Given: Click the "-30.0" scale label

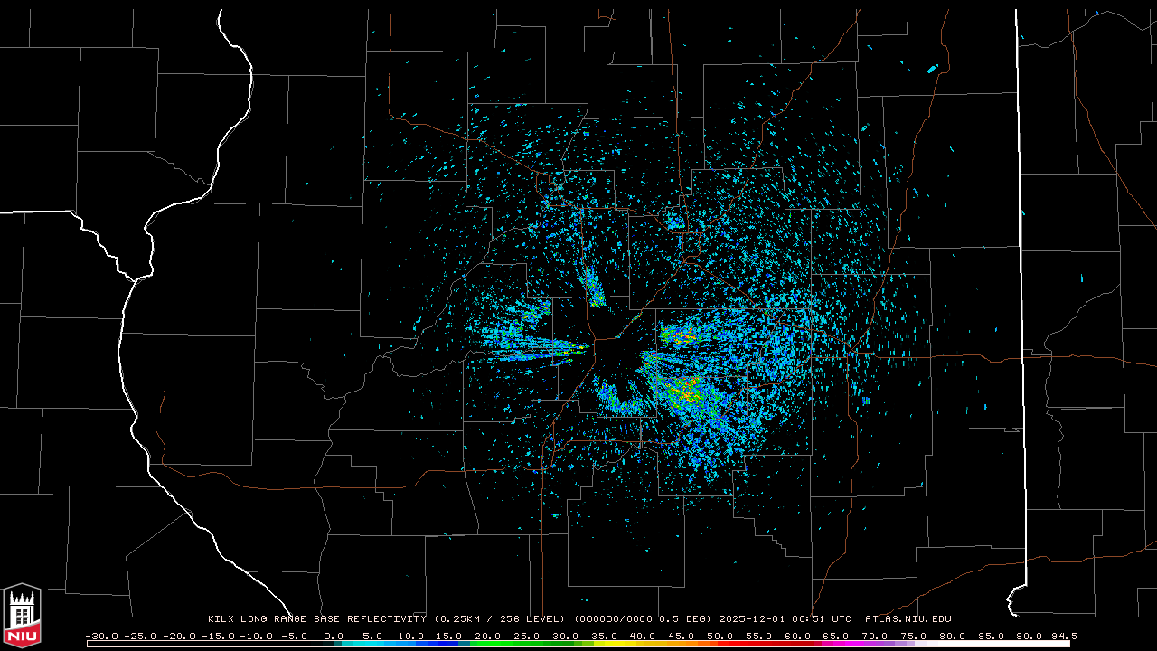Looking at the screenshot, I should pos(101,636).
